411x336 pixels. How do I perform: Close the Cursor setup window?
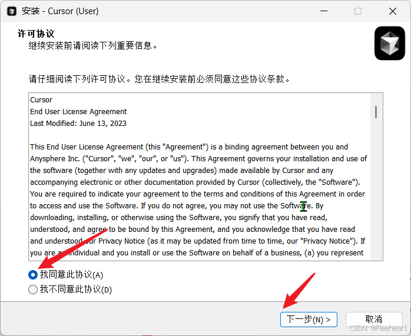[392, 11]
